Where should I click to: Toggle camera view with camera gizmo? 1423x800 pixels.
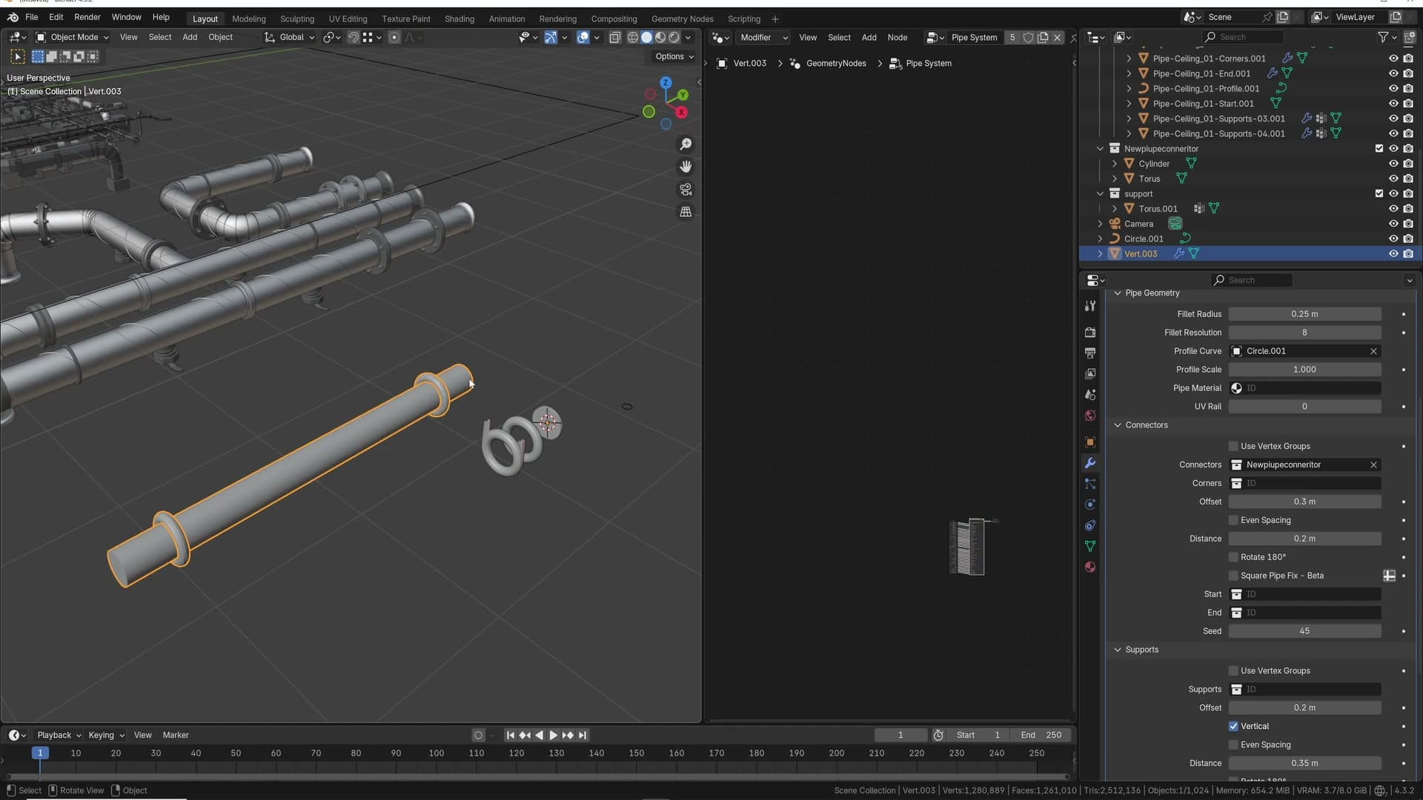coord(686,189)
